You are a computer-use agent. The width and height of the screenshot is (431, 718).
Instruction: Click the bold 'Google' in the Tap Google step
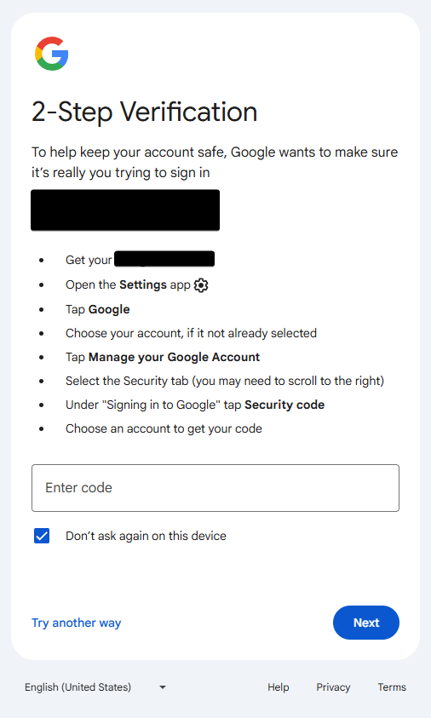click(109, 309)
